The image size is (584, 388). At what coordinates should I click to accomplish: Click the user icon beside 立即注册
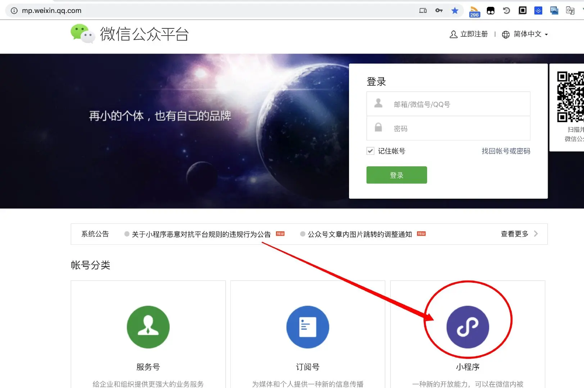pyautogui.click(x=453, y=34)
